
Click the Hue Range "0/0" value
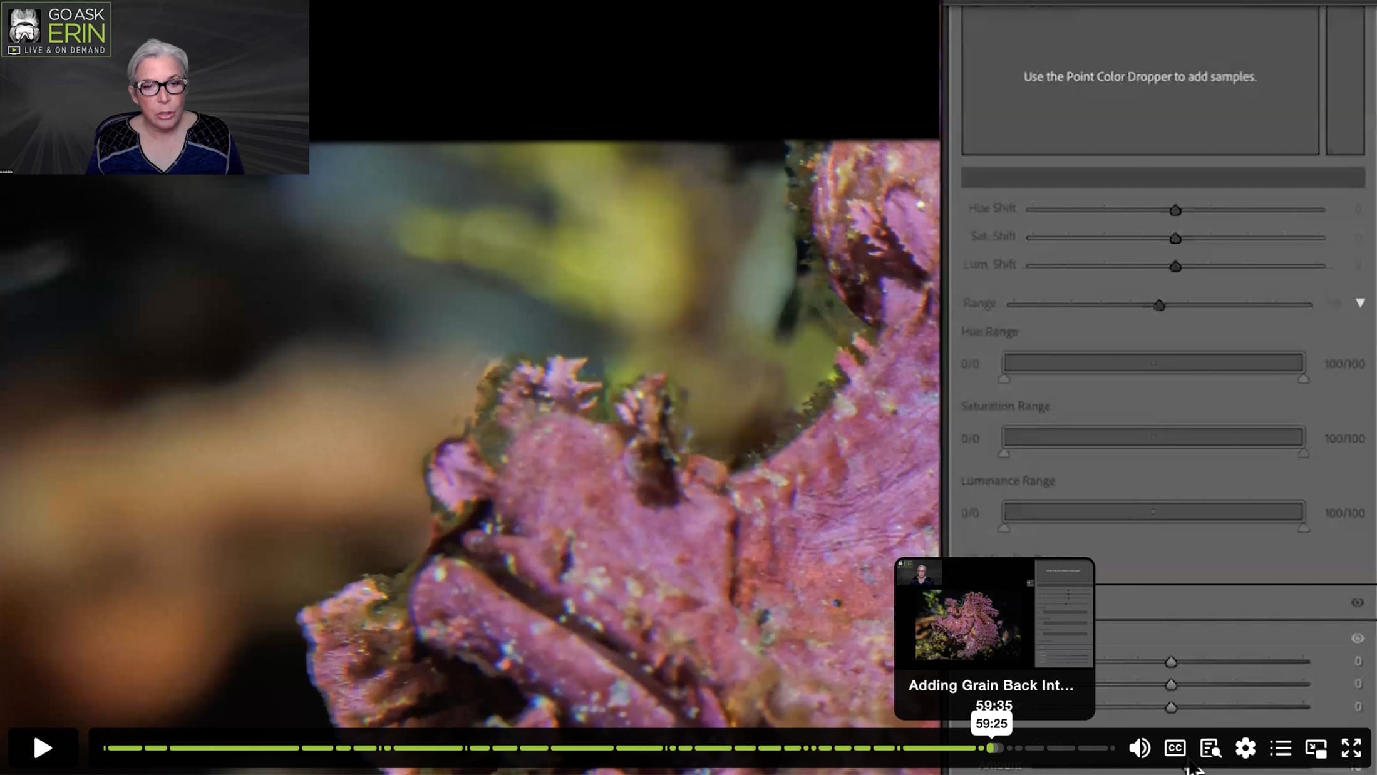[x=970, y=364]
